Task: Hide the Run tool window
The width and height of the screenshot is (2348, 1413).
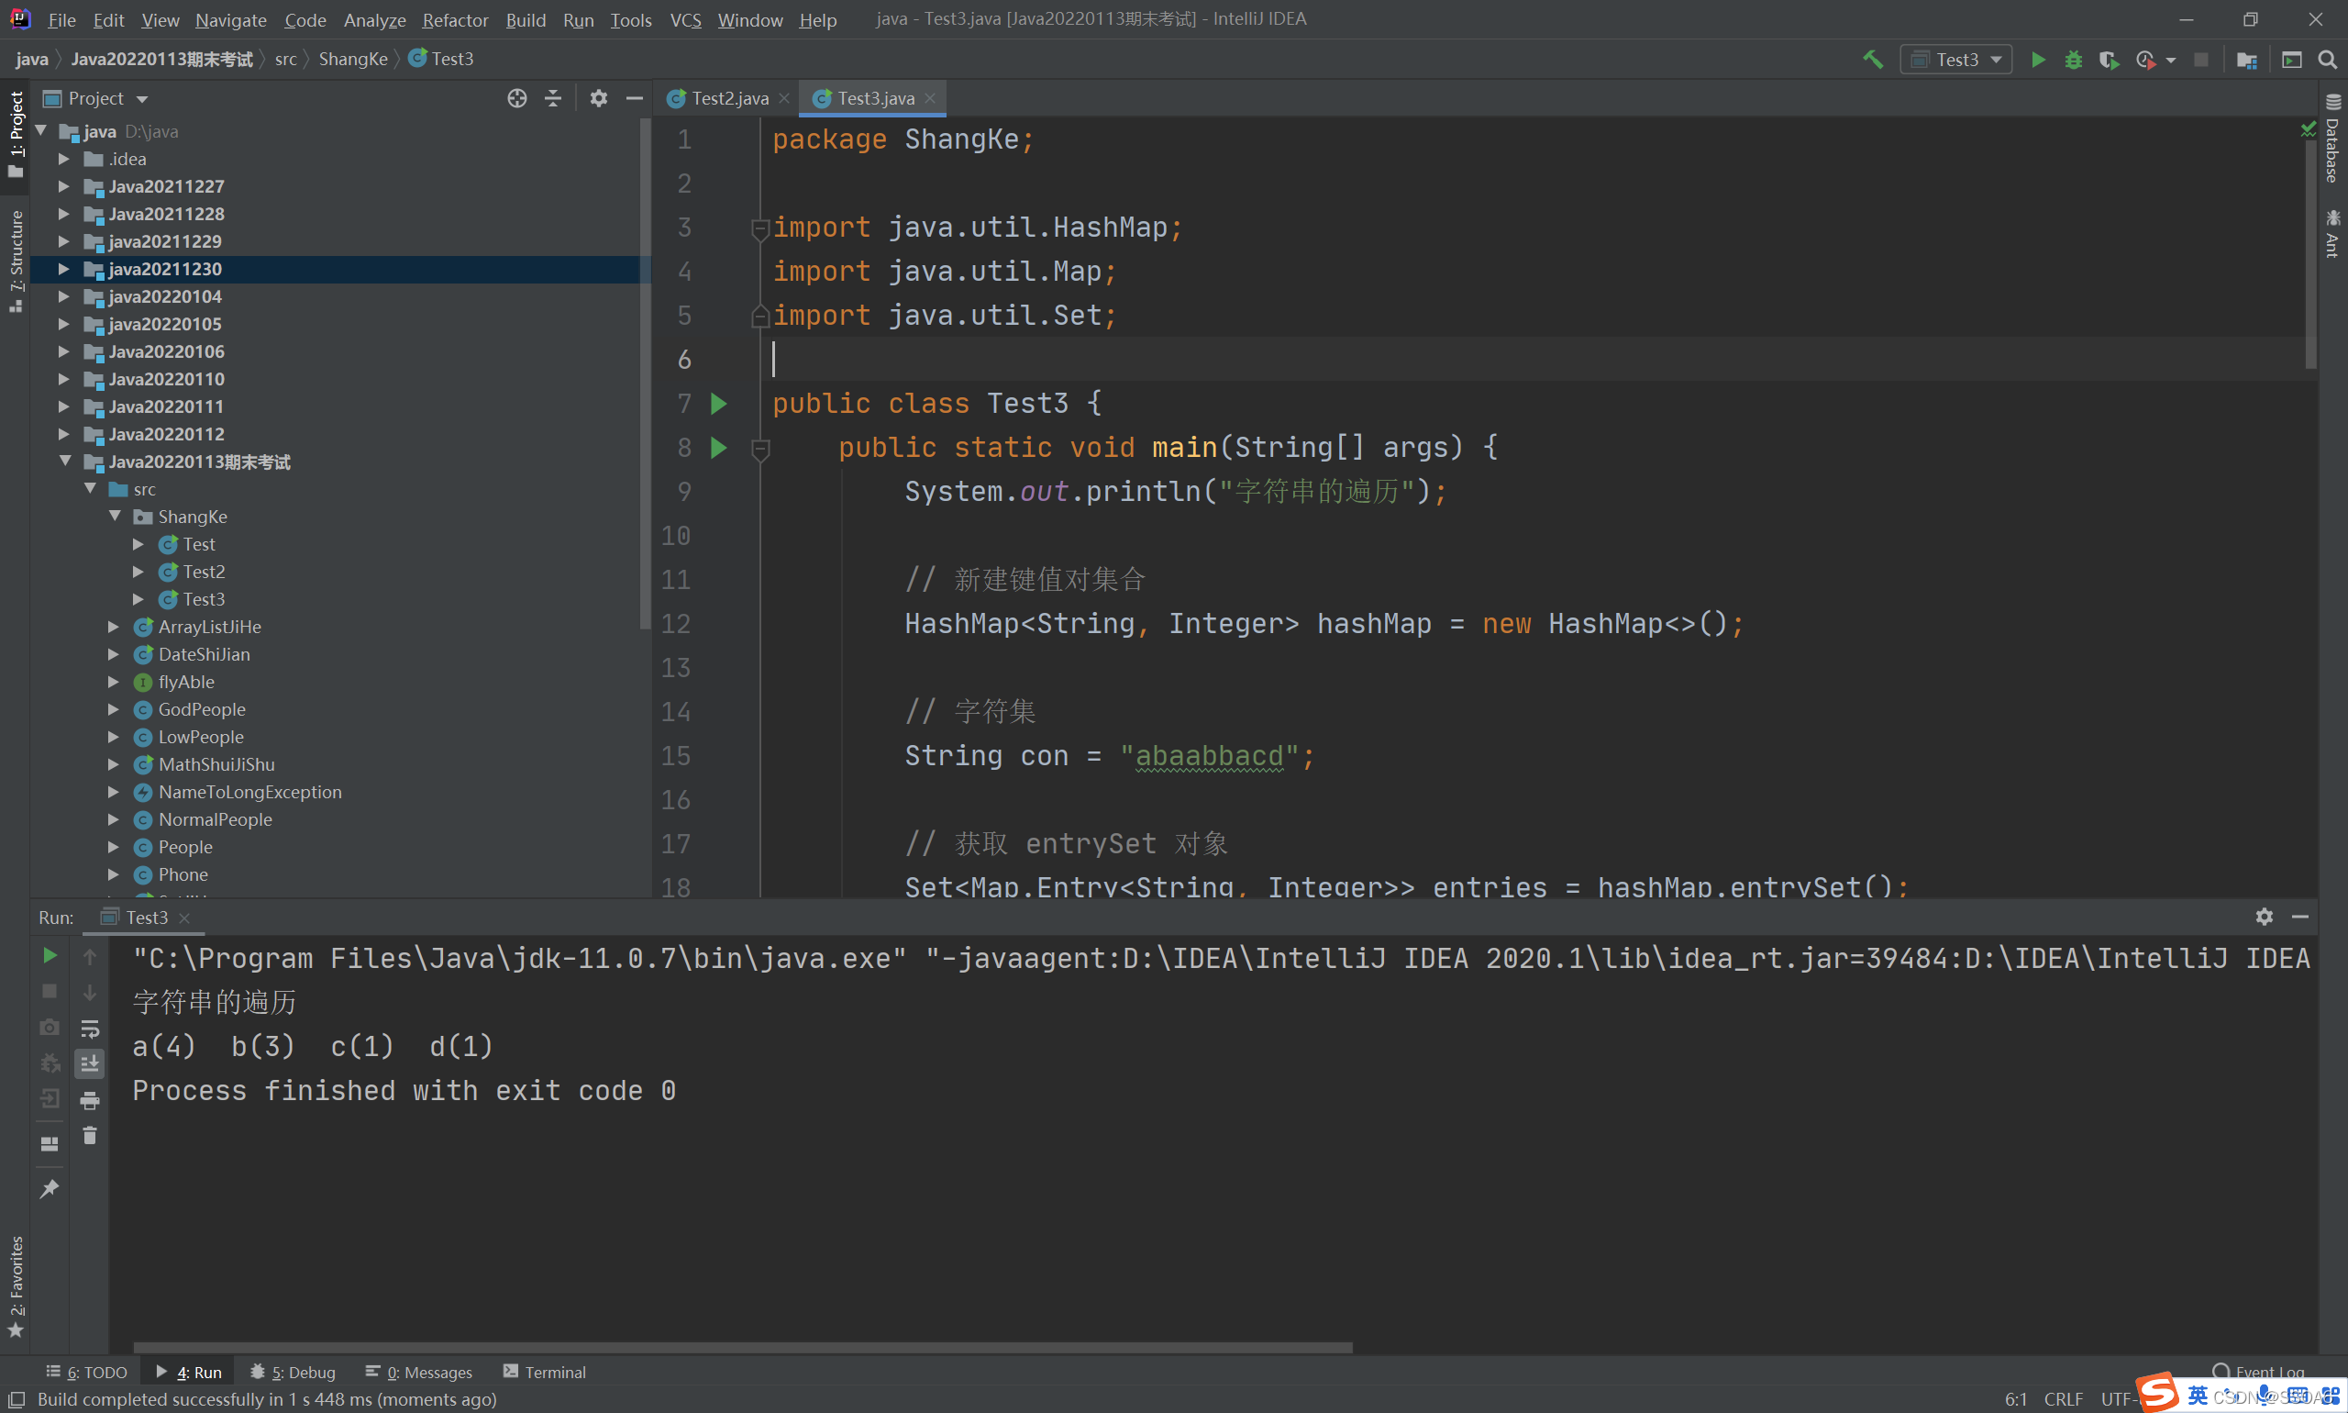Action: click(x=2300, y=916)
